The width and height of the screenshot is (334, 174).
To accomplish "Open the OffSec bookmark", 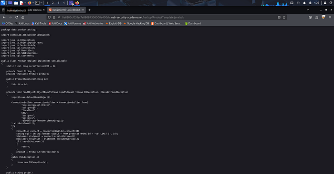I will point(8,23).
